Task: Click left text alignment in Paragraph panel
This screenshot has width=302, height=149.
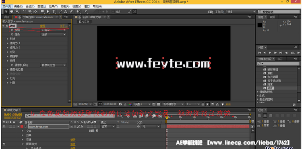Action: (259, 116)
